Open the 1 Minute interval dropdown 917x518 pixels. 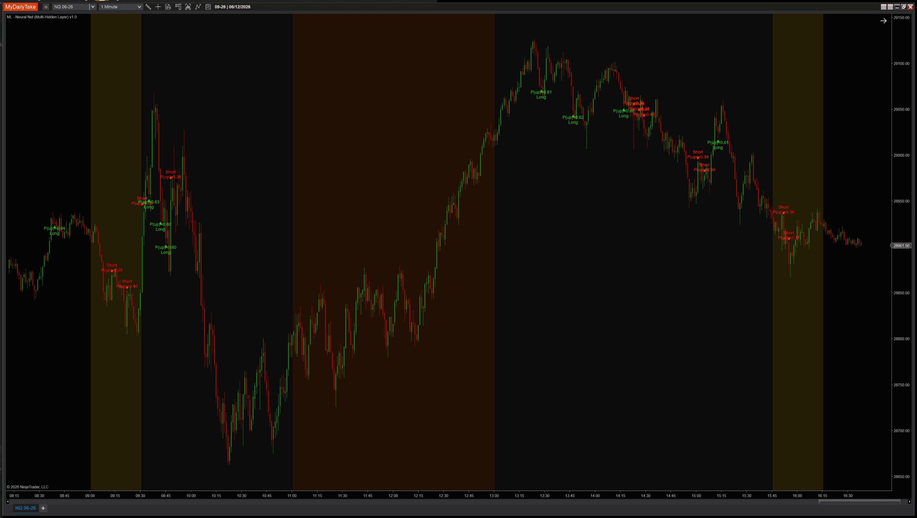121,7
